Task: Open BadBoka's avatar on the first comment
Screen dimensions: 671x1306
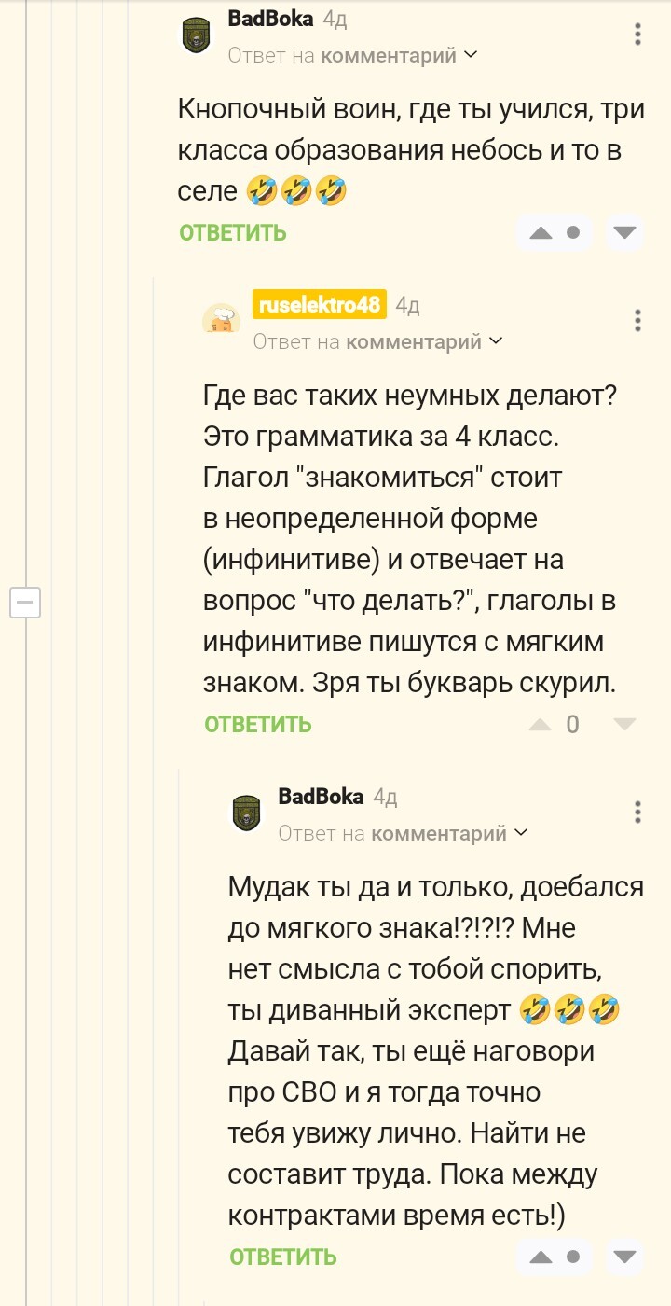Action: pos(196,36)
